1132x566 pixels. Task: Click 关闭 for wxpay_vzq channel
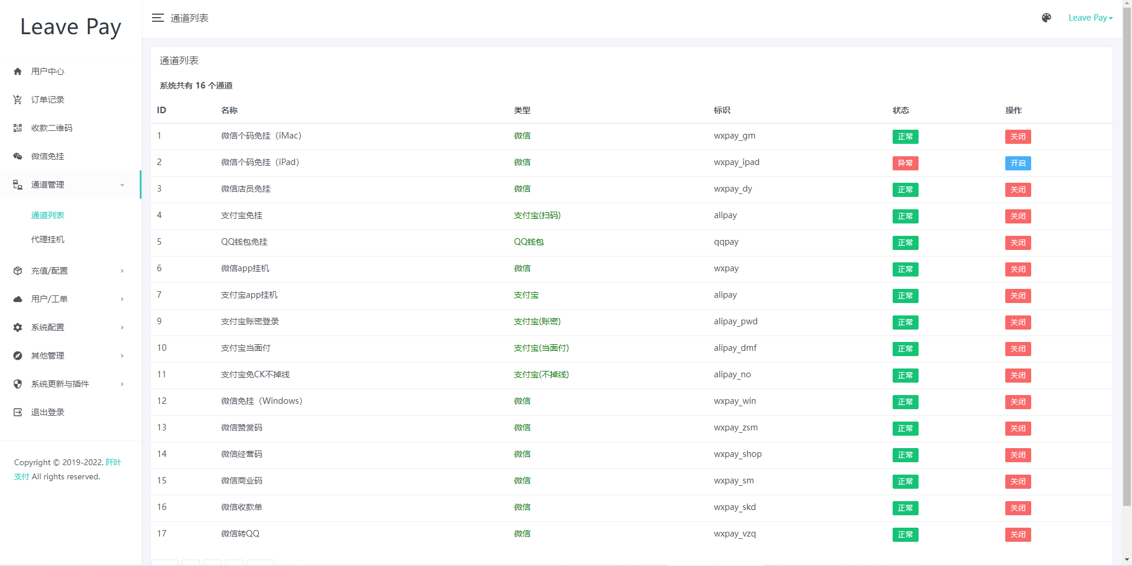(1018, 535)
